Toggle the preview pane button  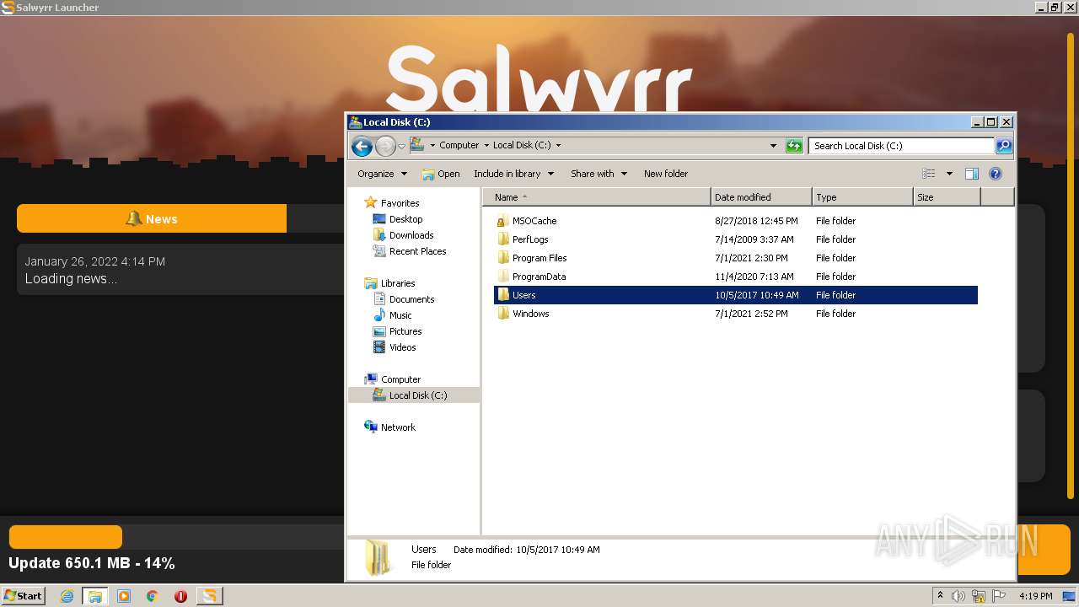tap(972, 174)
